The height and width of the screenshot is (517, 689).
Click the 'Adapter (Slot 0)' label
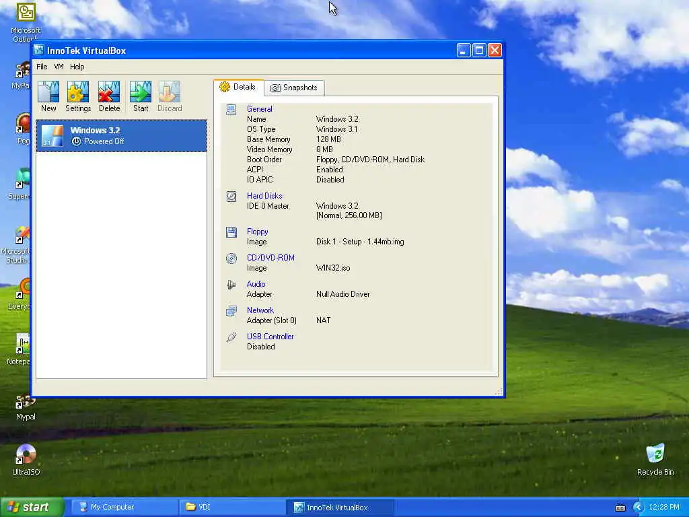(x=272, y=320)
